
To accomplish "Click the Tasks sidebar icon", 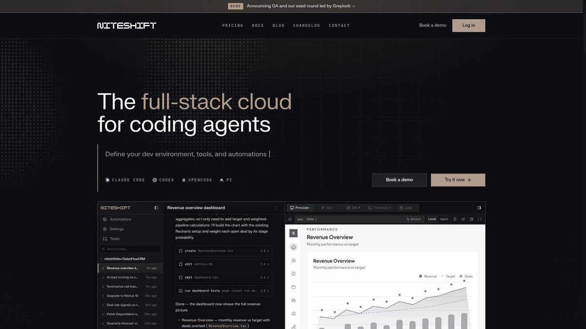I will click(105, 239).
